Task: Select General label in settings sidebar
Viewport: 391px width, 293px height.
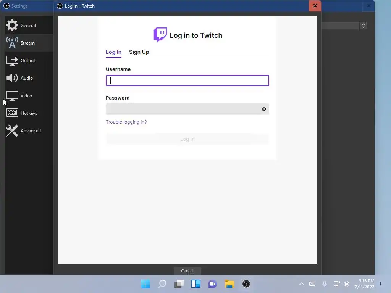Action: (28, 26)
